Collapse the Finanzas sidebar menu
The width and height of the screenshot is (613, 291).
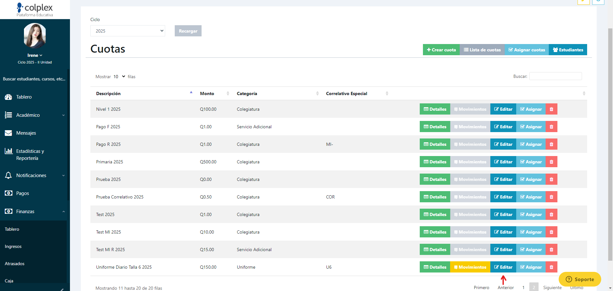tap(34, 212)
